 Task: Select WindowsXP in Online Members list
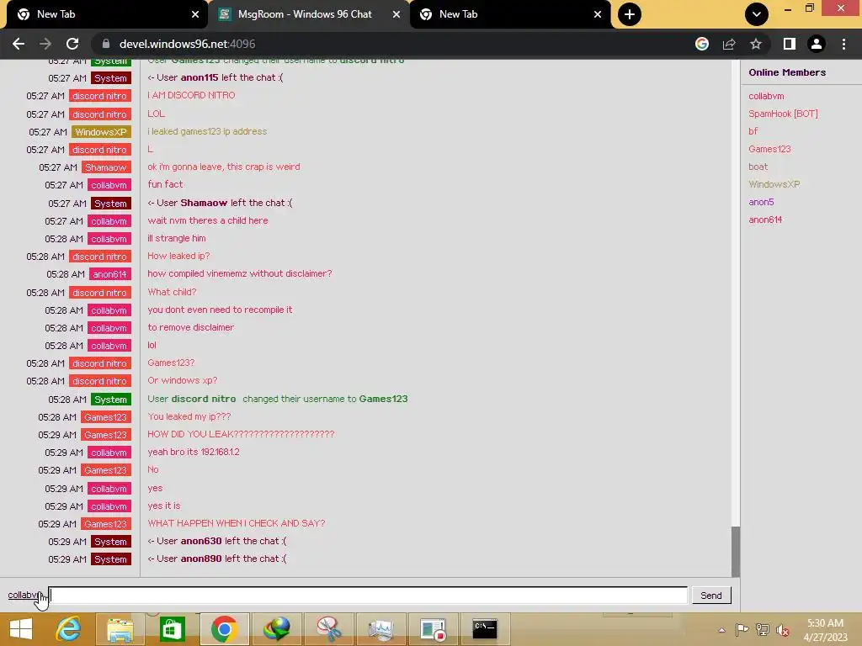(774, 184)
